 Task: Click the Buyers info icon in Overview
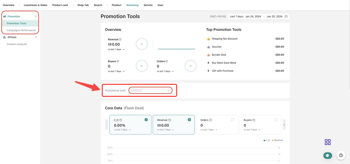(118, 61)
